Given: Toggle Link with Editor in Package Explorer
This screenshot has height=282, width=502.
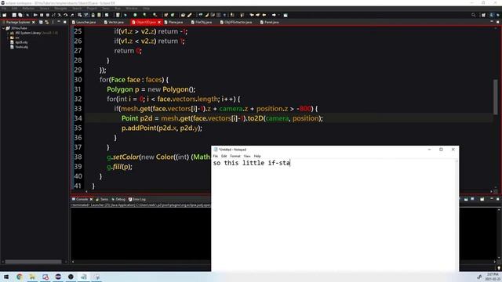Looking at the screenshot, I should tap(47, 22).
